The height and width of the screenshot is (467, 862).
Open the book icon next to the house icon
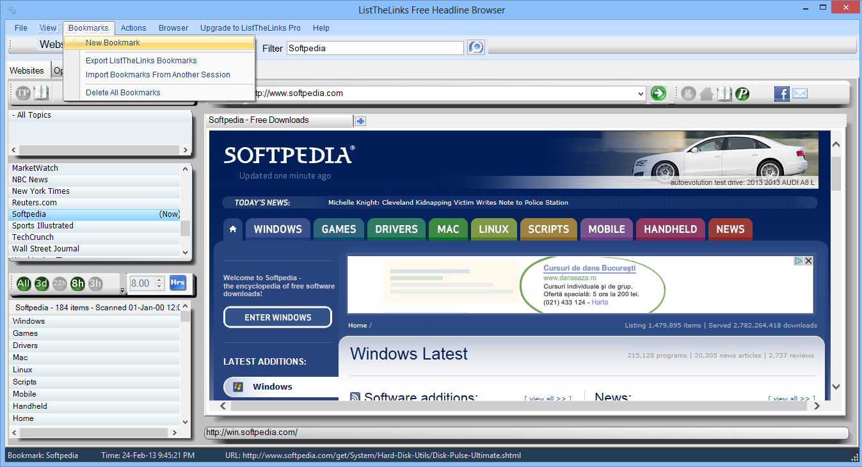(x=724, y=94)
